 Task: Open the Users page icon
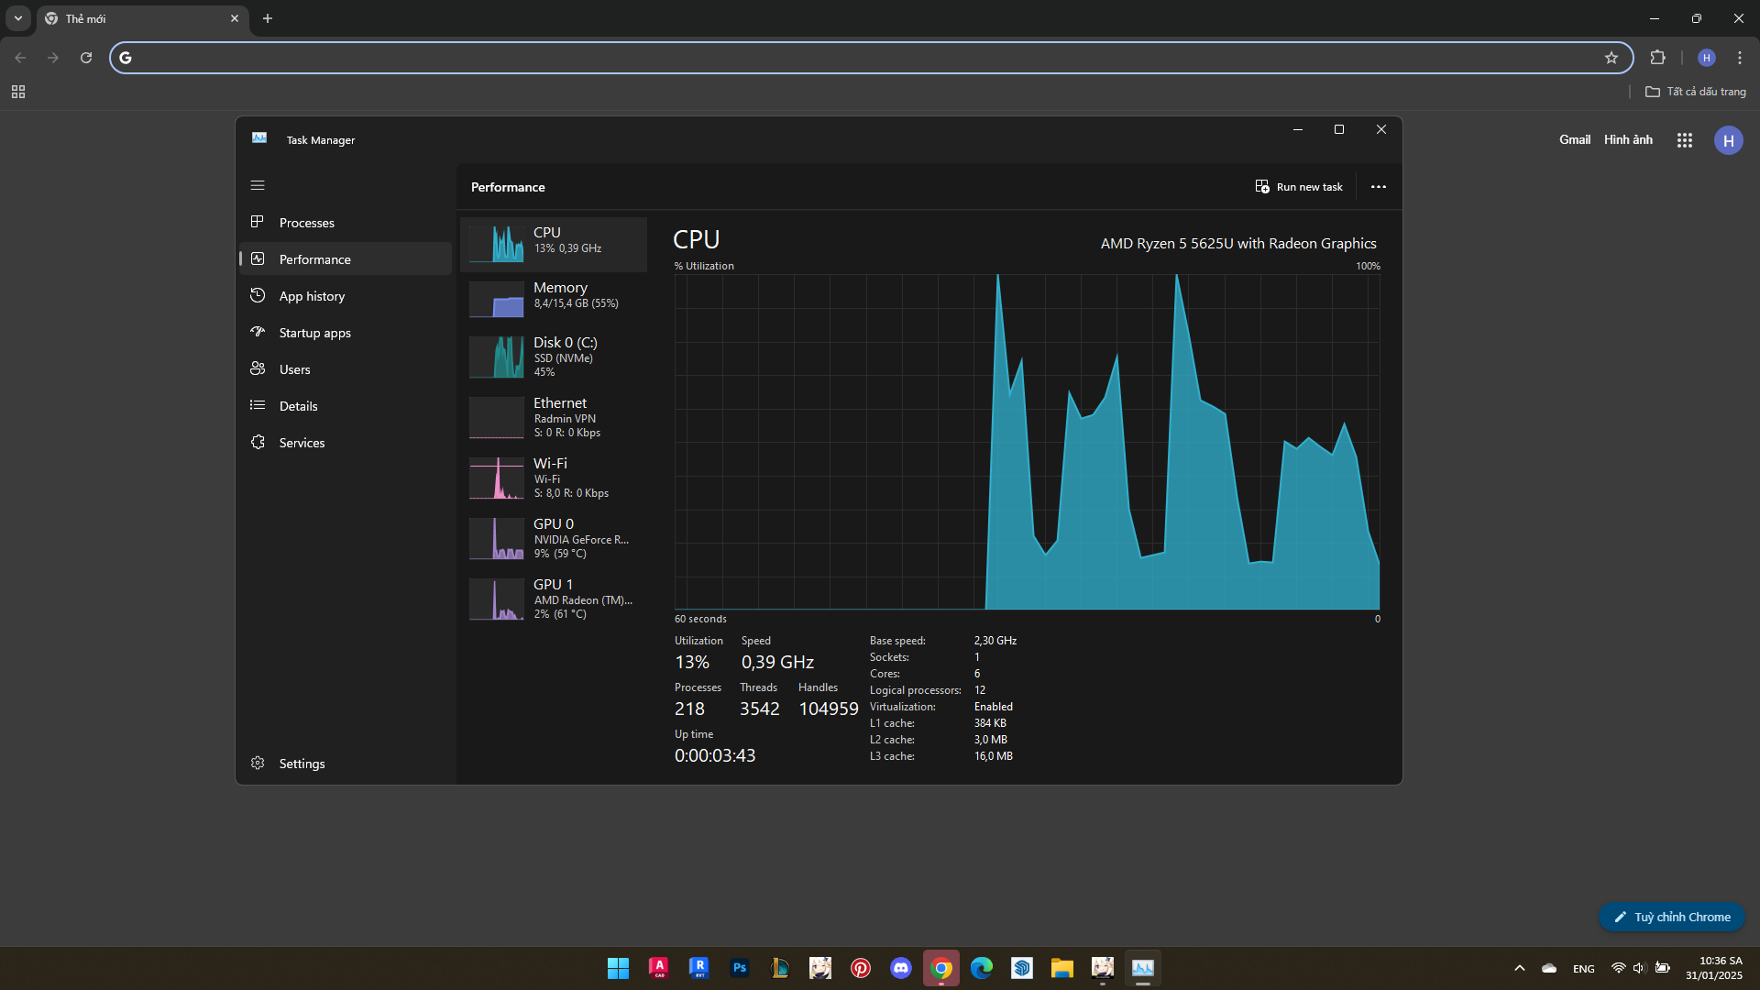coord(258,368)
